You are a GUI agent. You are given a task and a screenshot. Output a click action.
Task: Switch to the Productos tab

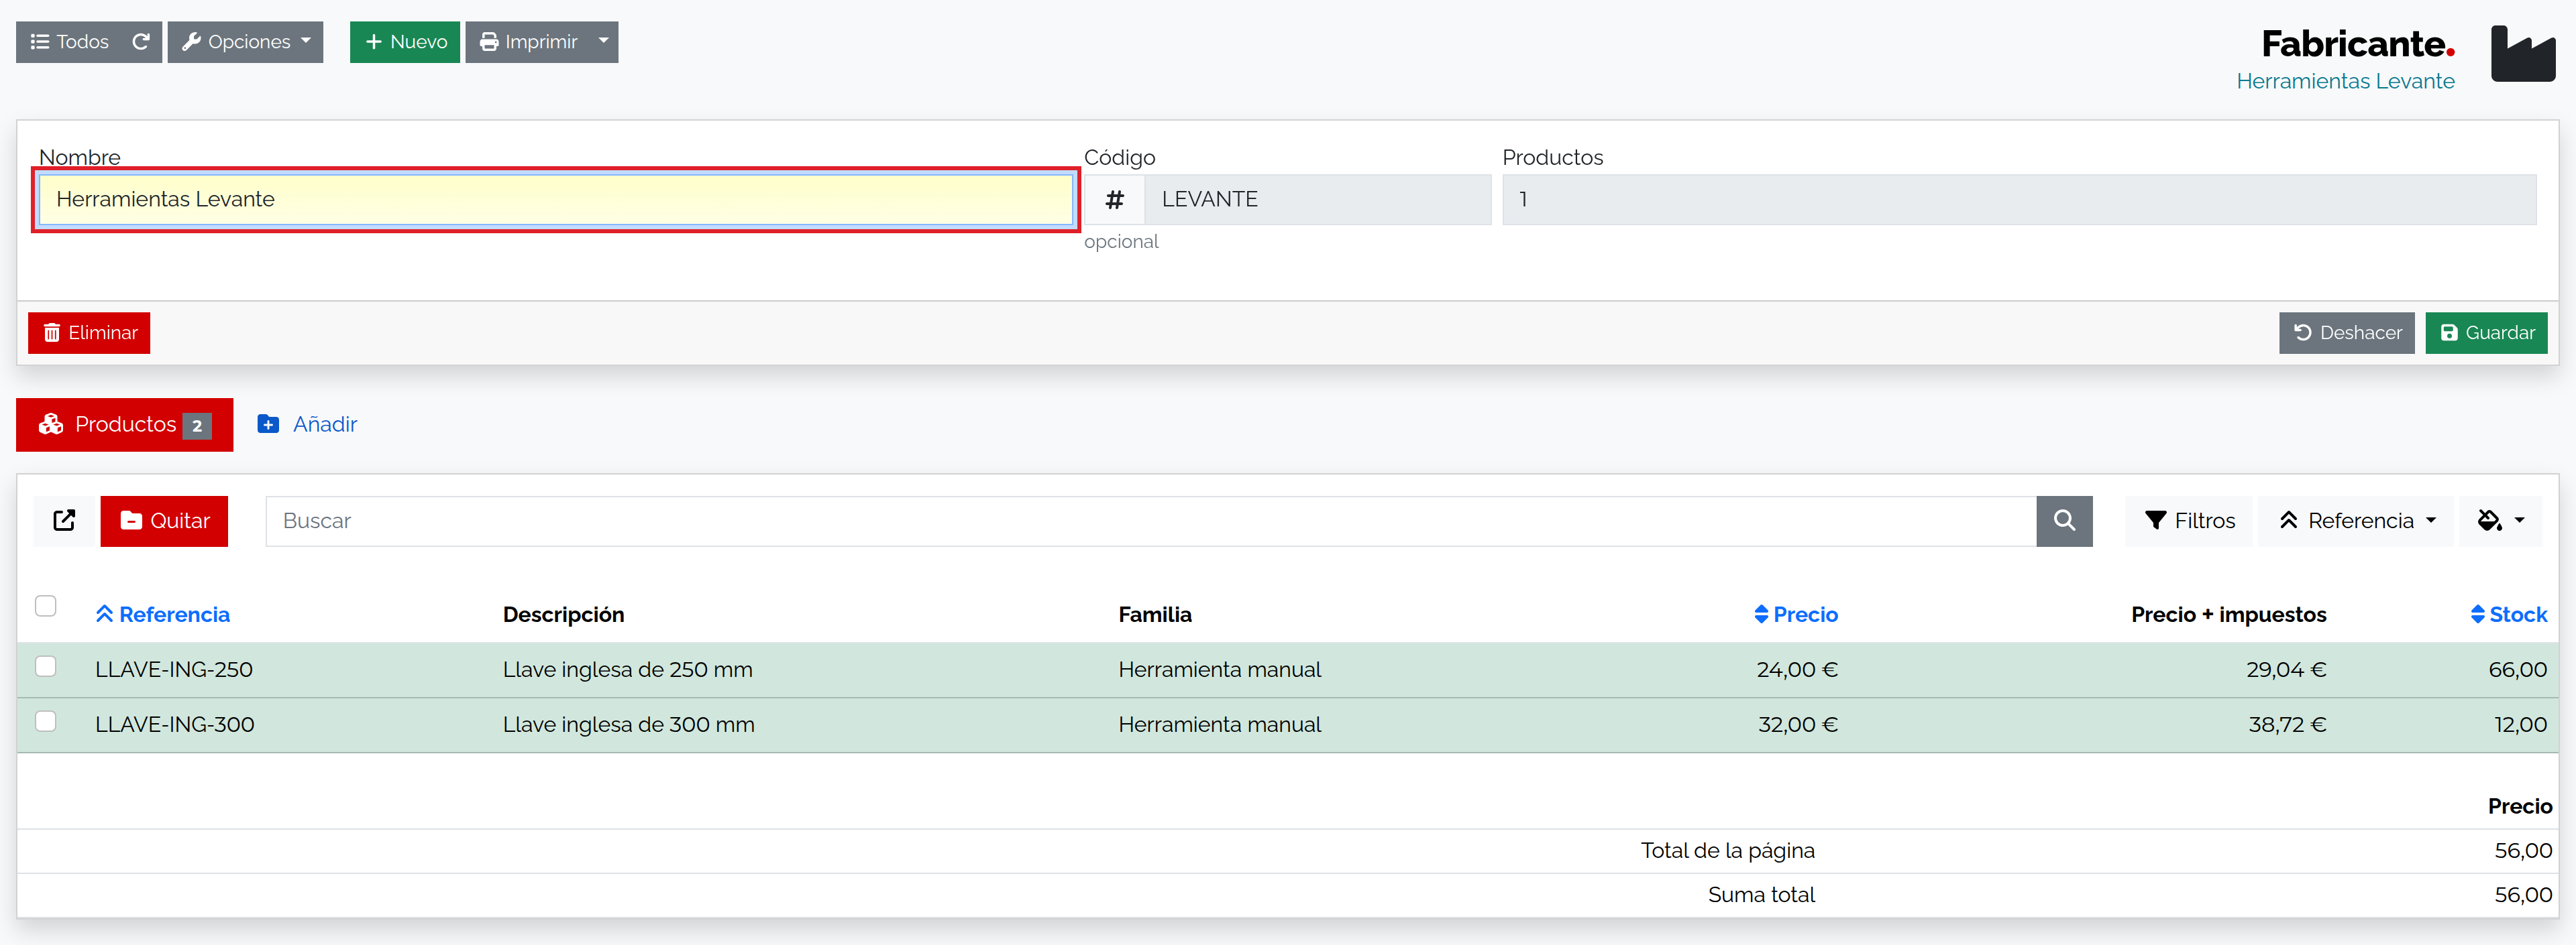(x=125, y=424)
